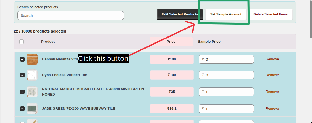Remove the Natural Marble Mosaic Feather product

272,92
